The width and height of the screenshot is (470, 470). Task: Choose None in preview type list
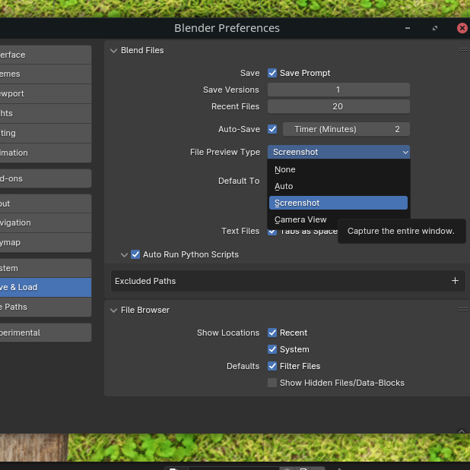click(338, 169)
